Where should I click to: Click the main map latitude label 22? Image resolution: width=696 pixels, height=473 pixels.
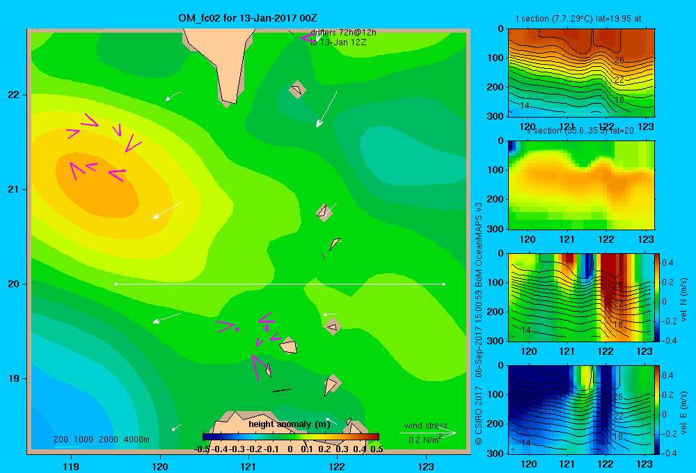(14, 95)
